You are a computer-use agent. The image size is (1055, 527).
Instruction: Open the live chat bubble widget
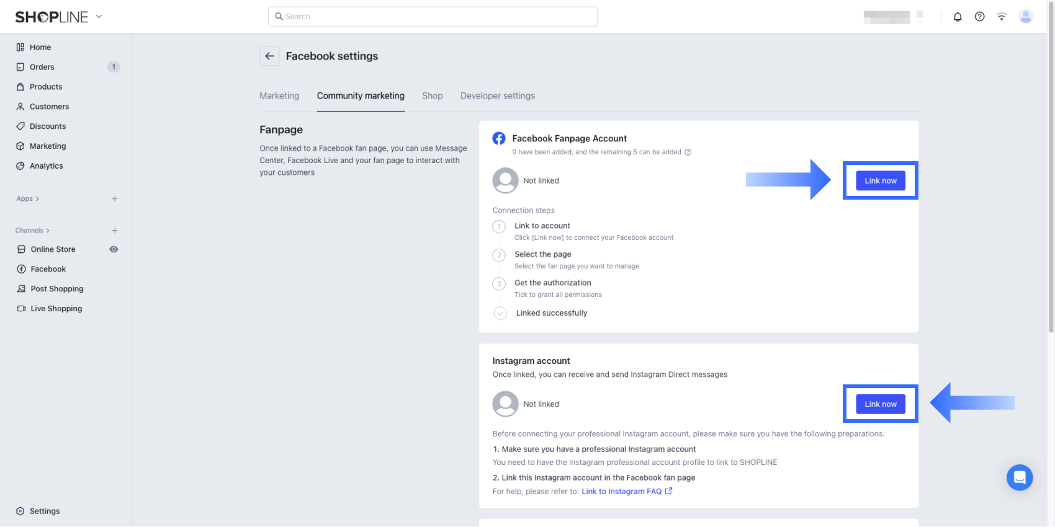pos(1019,477)
